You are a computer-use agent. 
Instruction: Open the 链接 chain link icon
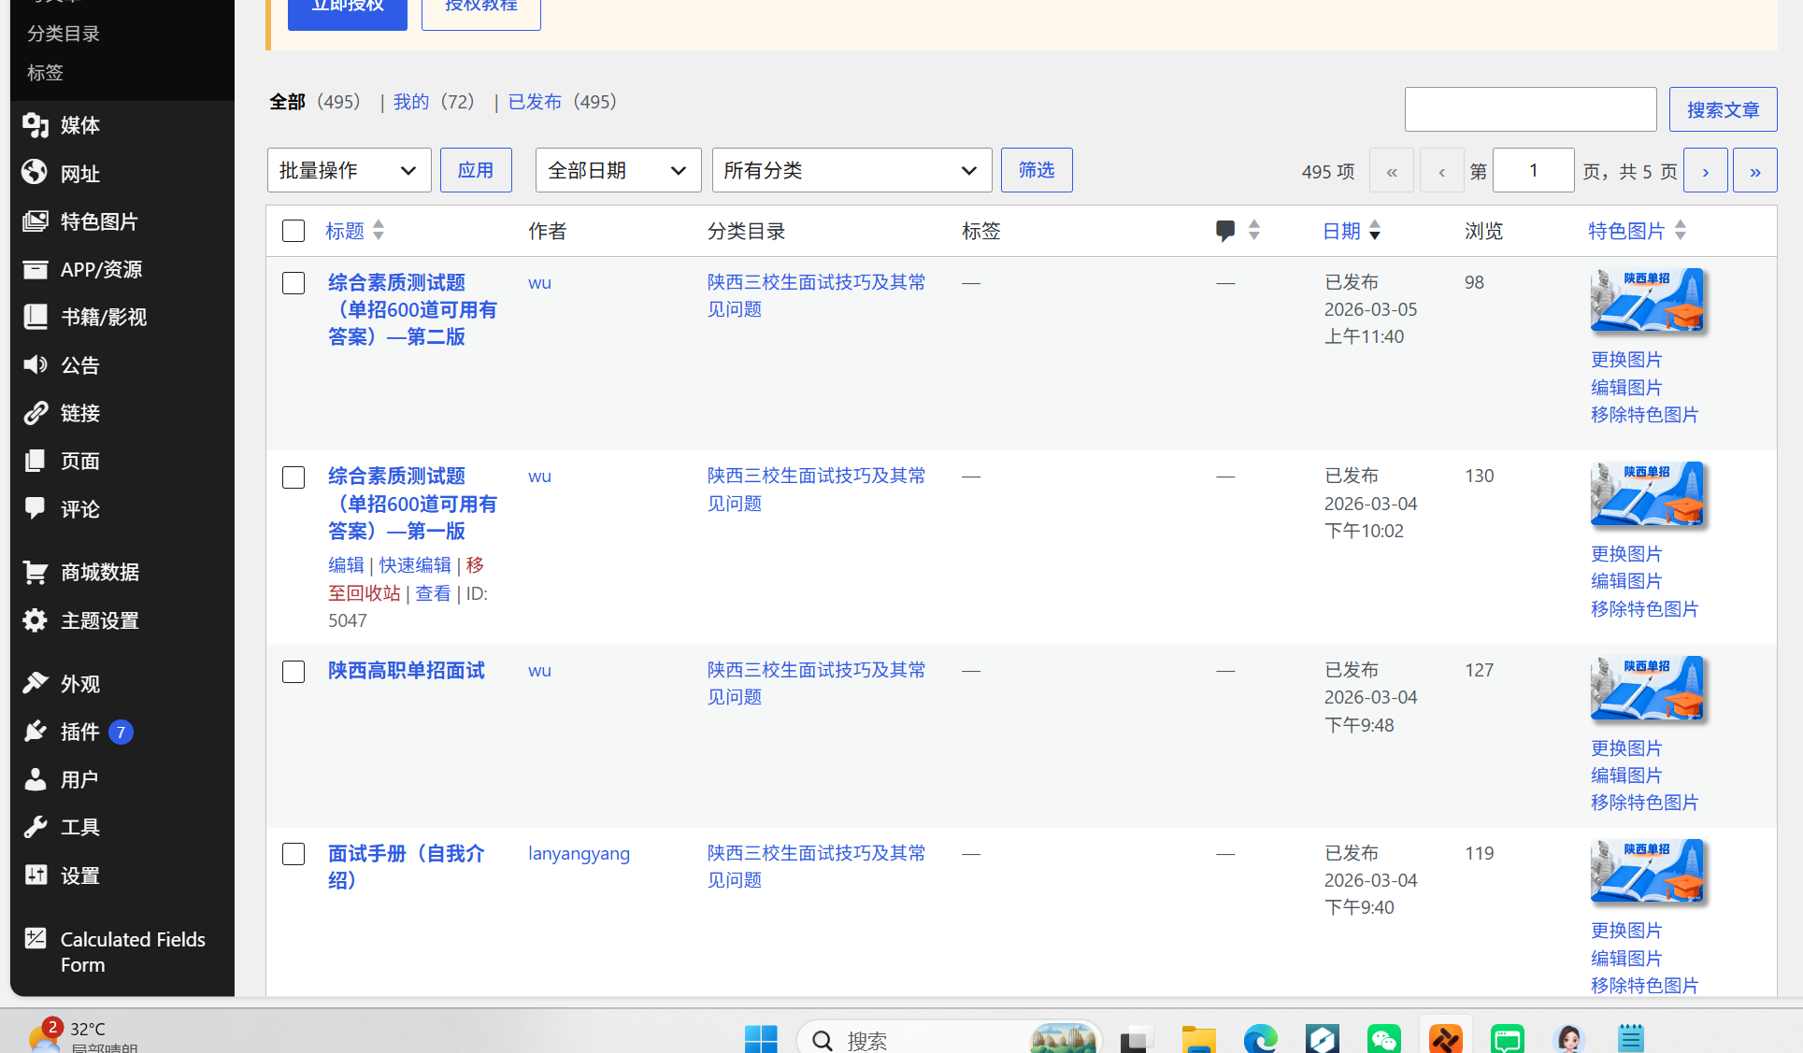[x=36, y=413]
